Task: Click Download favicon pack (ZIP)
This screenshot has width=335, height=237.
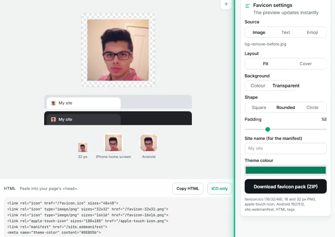Action: pos(286,186)
